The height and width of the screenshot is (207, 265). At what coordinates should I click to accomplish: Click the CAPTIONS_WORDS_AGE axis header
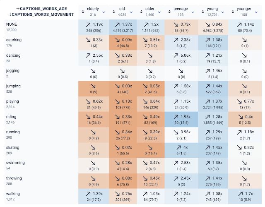(41, 9)
